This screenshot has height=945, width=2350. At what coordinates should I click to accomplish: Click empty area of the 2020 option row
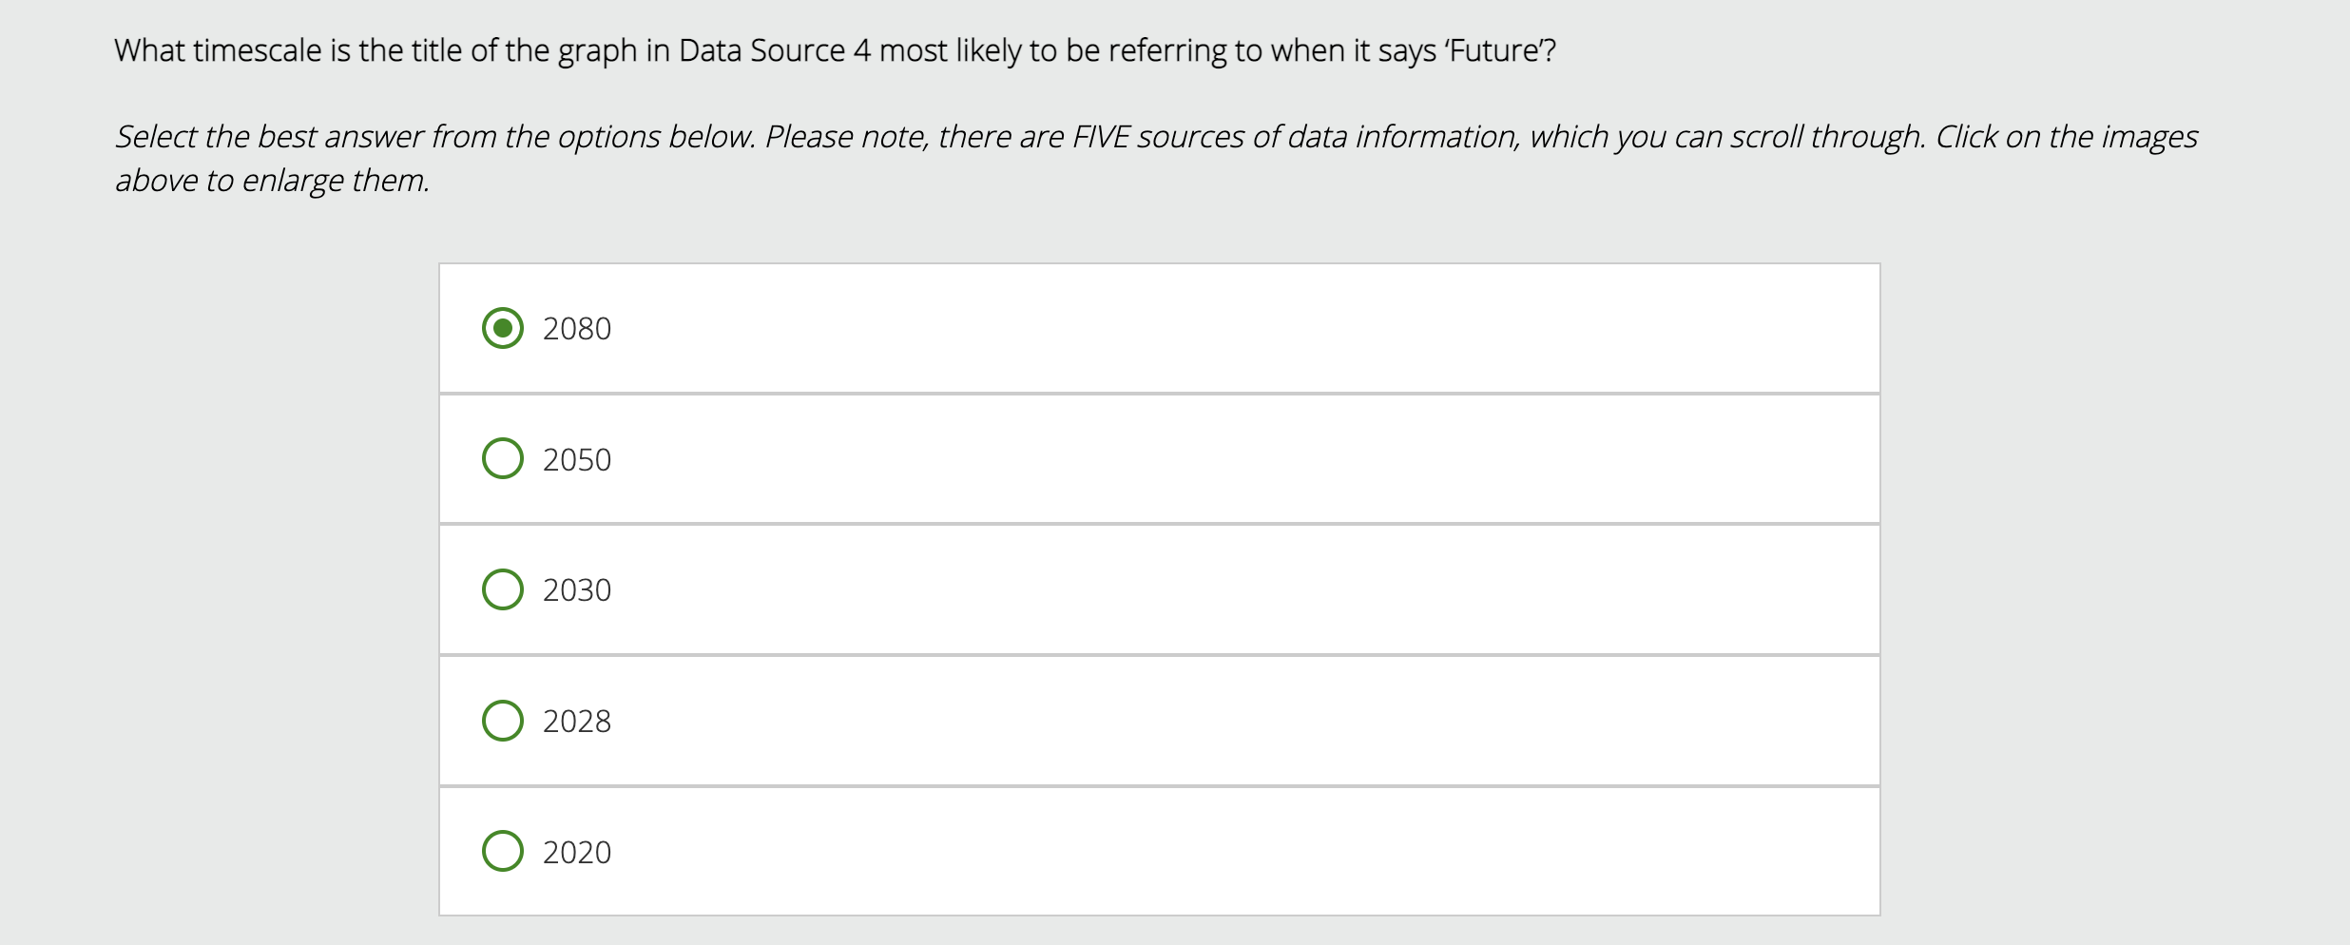point(1236,851)
